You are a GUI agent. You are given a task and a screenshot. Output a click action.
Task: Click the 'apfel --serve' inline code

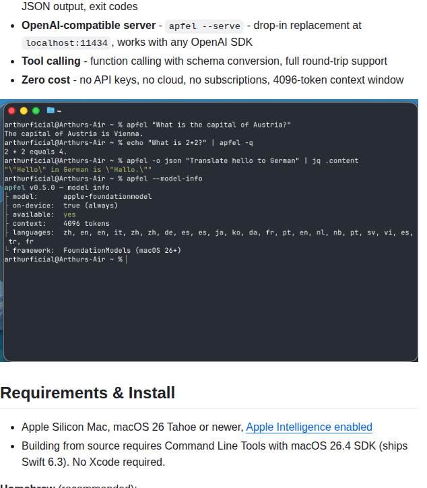204,26
